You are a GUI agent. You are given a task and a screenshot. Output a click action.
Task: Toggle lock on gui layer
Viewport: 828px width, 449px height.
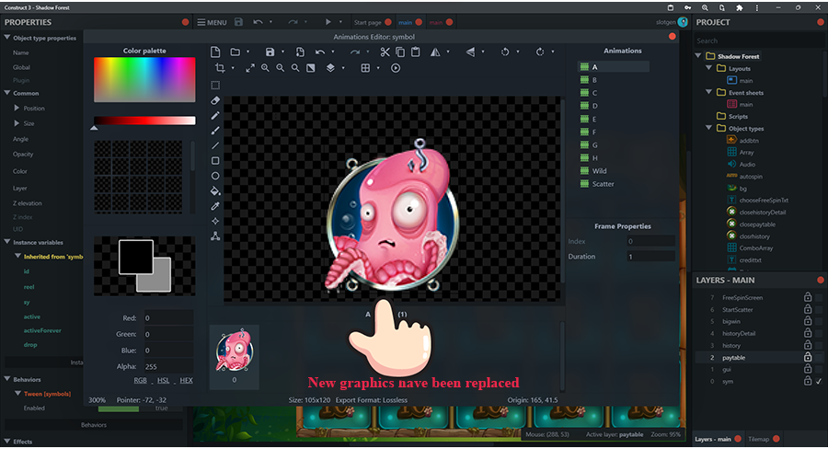tap(808, 369)
